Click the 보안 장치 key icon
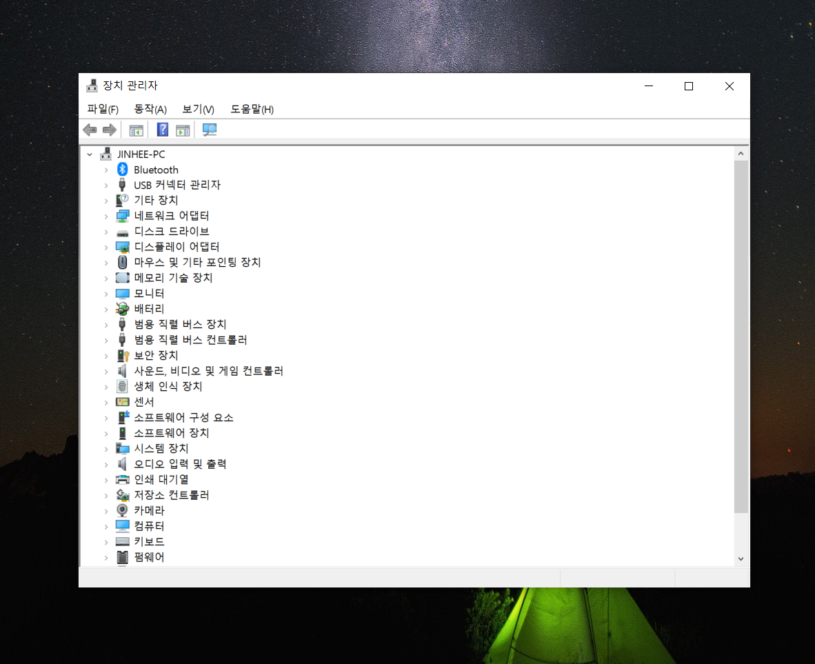Screen dimensions: 815x664 [x=123, y=356]
